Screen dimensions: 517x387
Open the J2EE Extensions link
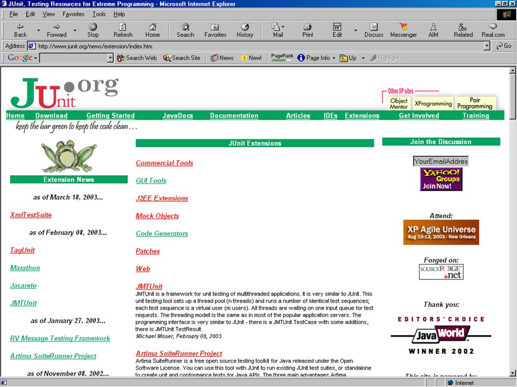(162, 198)
